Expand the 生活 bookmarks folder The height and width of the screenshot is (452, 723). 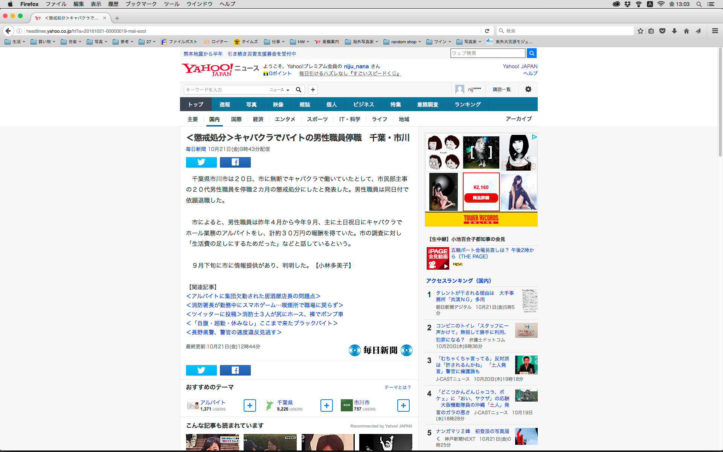15,42
